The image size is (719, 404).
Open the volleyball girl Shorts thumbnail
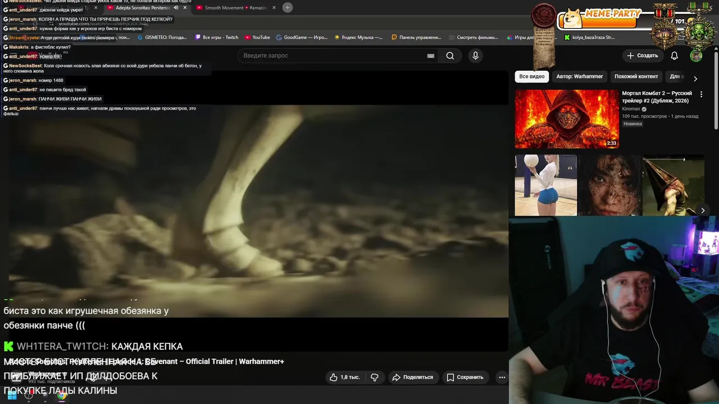546,185
